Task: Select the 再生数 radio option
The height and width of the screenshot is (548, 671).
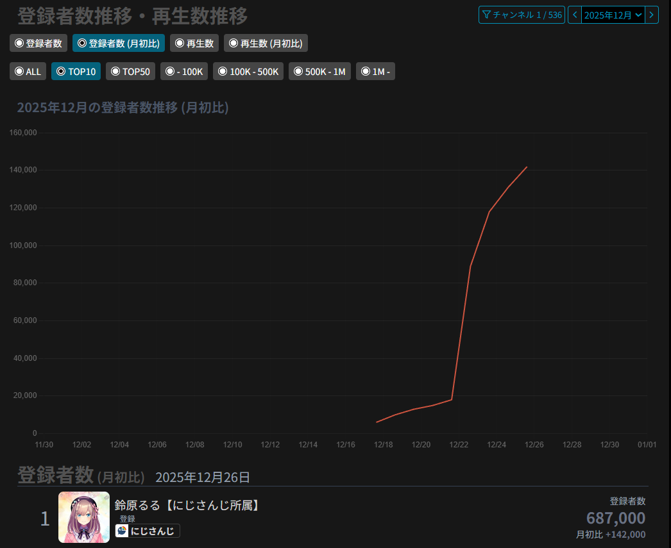Action: [194, 43]
